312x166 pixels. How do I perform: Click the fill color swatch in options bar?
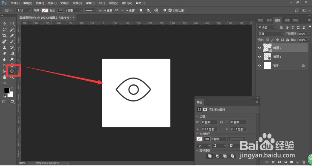(45, 10)
